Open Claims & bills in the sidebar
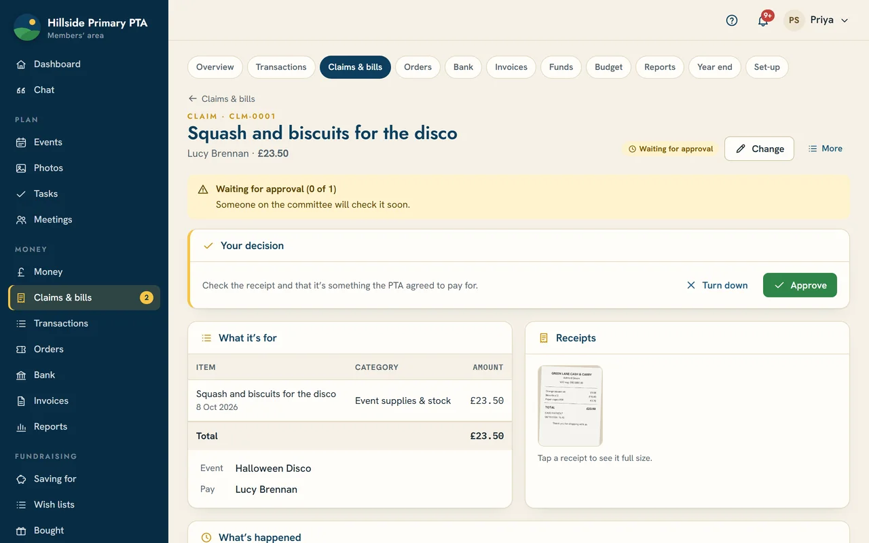Screen dimensions: 869x543 point(84,298)
